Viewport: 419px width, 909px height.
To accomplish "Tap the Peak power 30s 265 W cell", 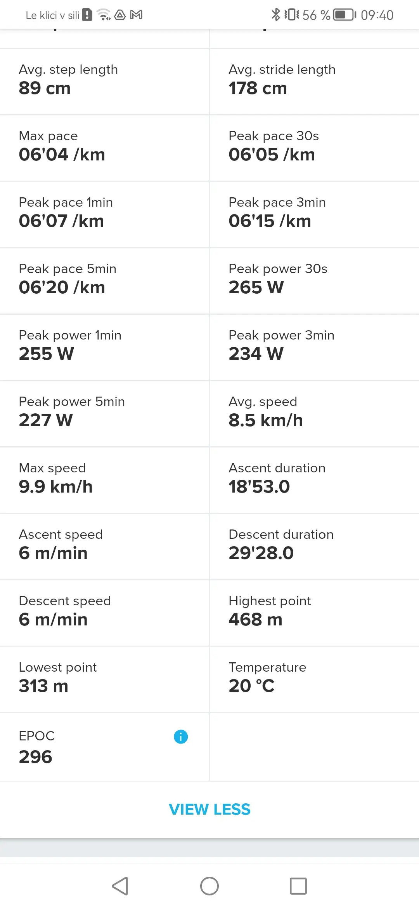I will [314, 280].
